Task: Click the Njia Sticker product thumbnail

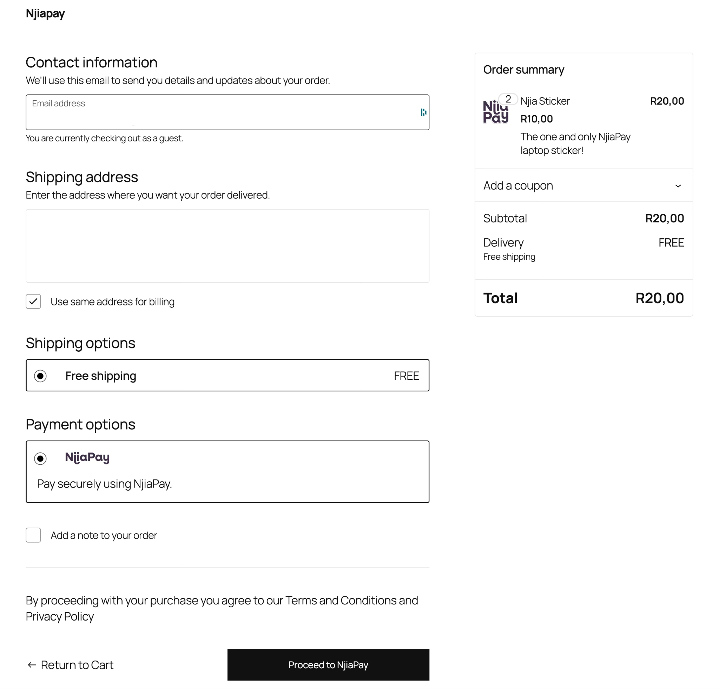Action: click(x=496, y=111)
